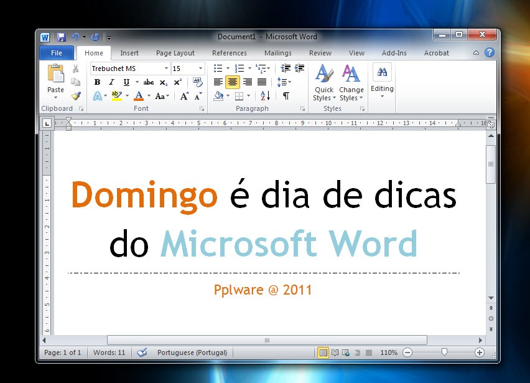530x383 pixels.
Task: Shrink font size with small A
Action: click(198, 96)
